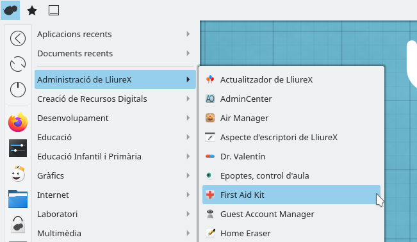The width and height of the screenshot is (417, 242).
Task: Expand the Documents recents submenu arrow
Action: point(188,53)
